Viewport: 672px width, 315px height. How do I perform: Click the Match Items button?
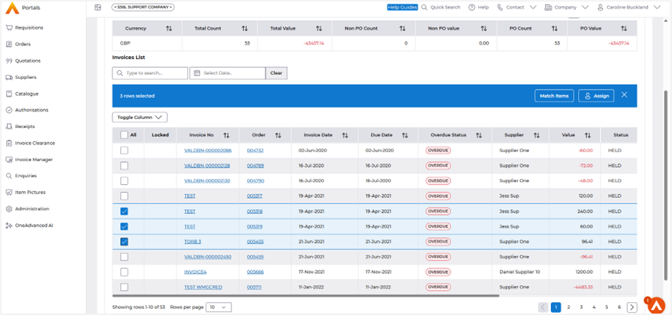tap(554, 95)
